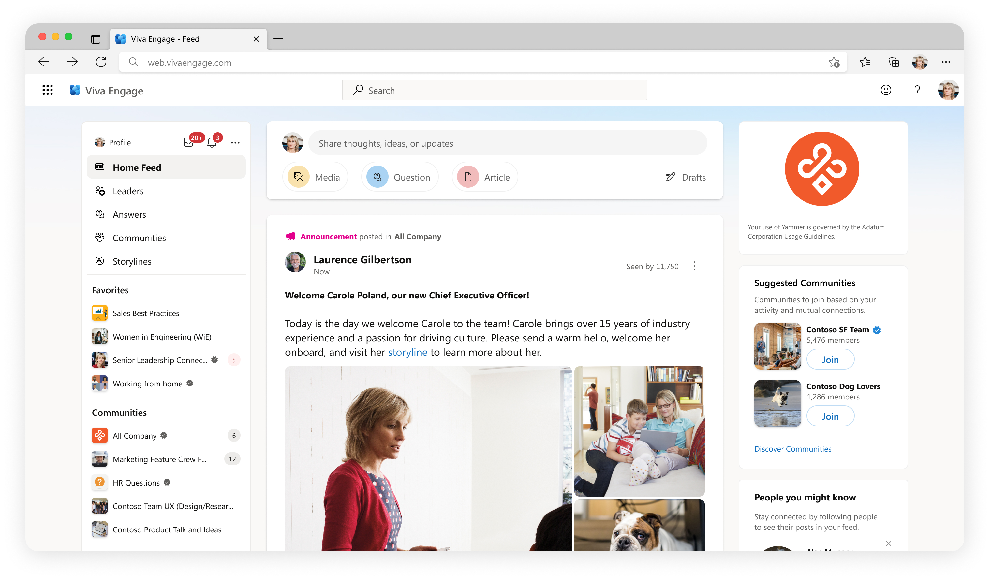Open the notifications bell icon
Image resolution: width=991 pixels, height=580 pixels.
212,143
